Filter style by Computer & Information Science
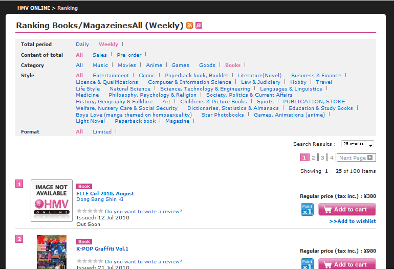Screen dimensions: 394x270 coord(189,82)
